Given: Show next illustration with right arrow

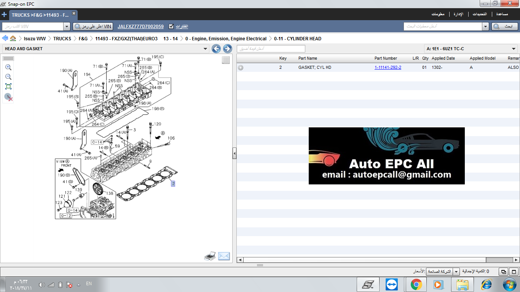Looking at the screenshot, I should tap(228, 49).
